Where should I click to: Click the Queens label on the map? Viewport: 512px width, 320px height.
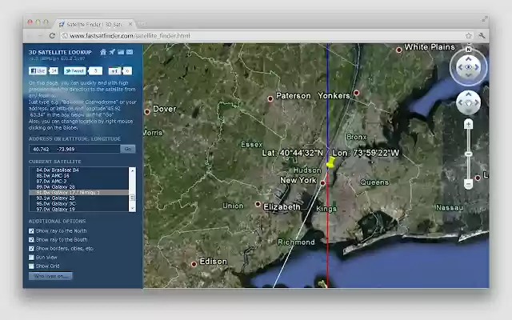click(374, 182)
